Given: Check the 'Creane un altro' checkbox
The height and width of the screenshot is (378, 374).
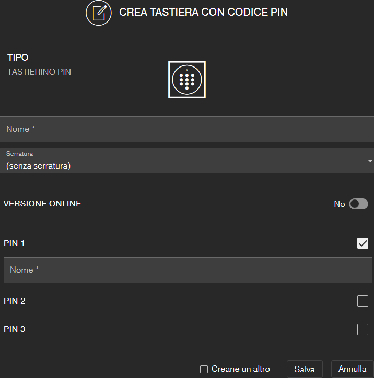Looking at the screenshot, I should coord(204,370).
